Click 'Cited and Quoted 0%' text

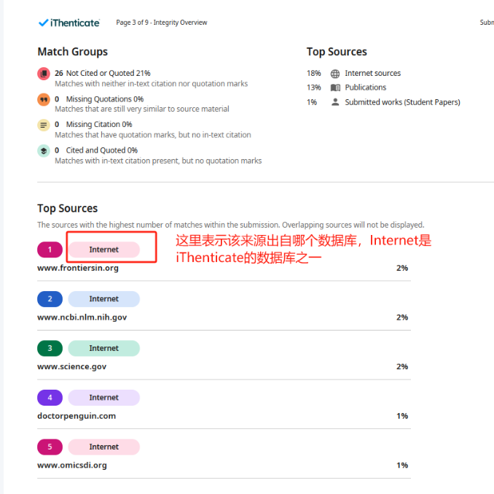tap(102, 150)
